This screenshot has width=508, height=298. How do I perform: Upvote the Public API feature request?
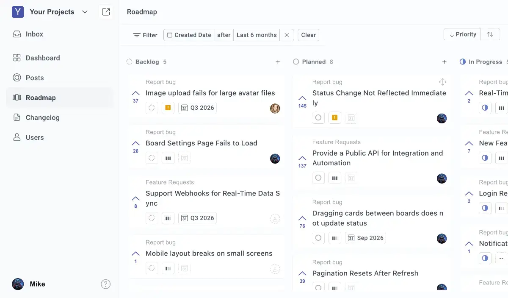tap(302, 162)
